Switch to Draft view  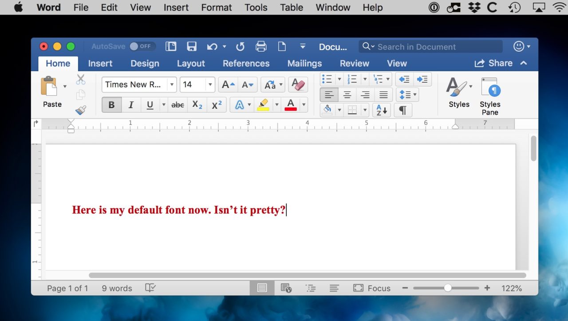pos(334,288)
